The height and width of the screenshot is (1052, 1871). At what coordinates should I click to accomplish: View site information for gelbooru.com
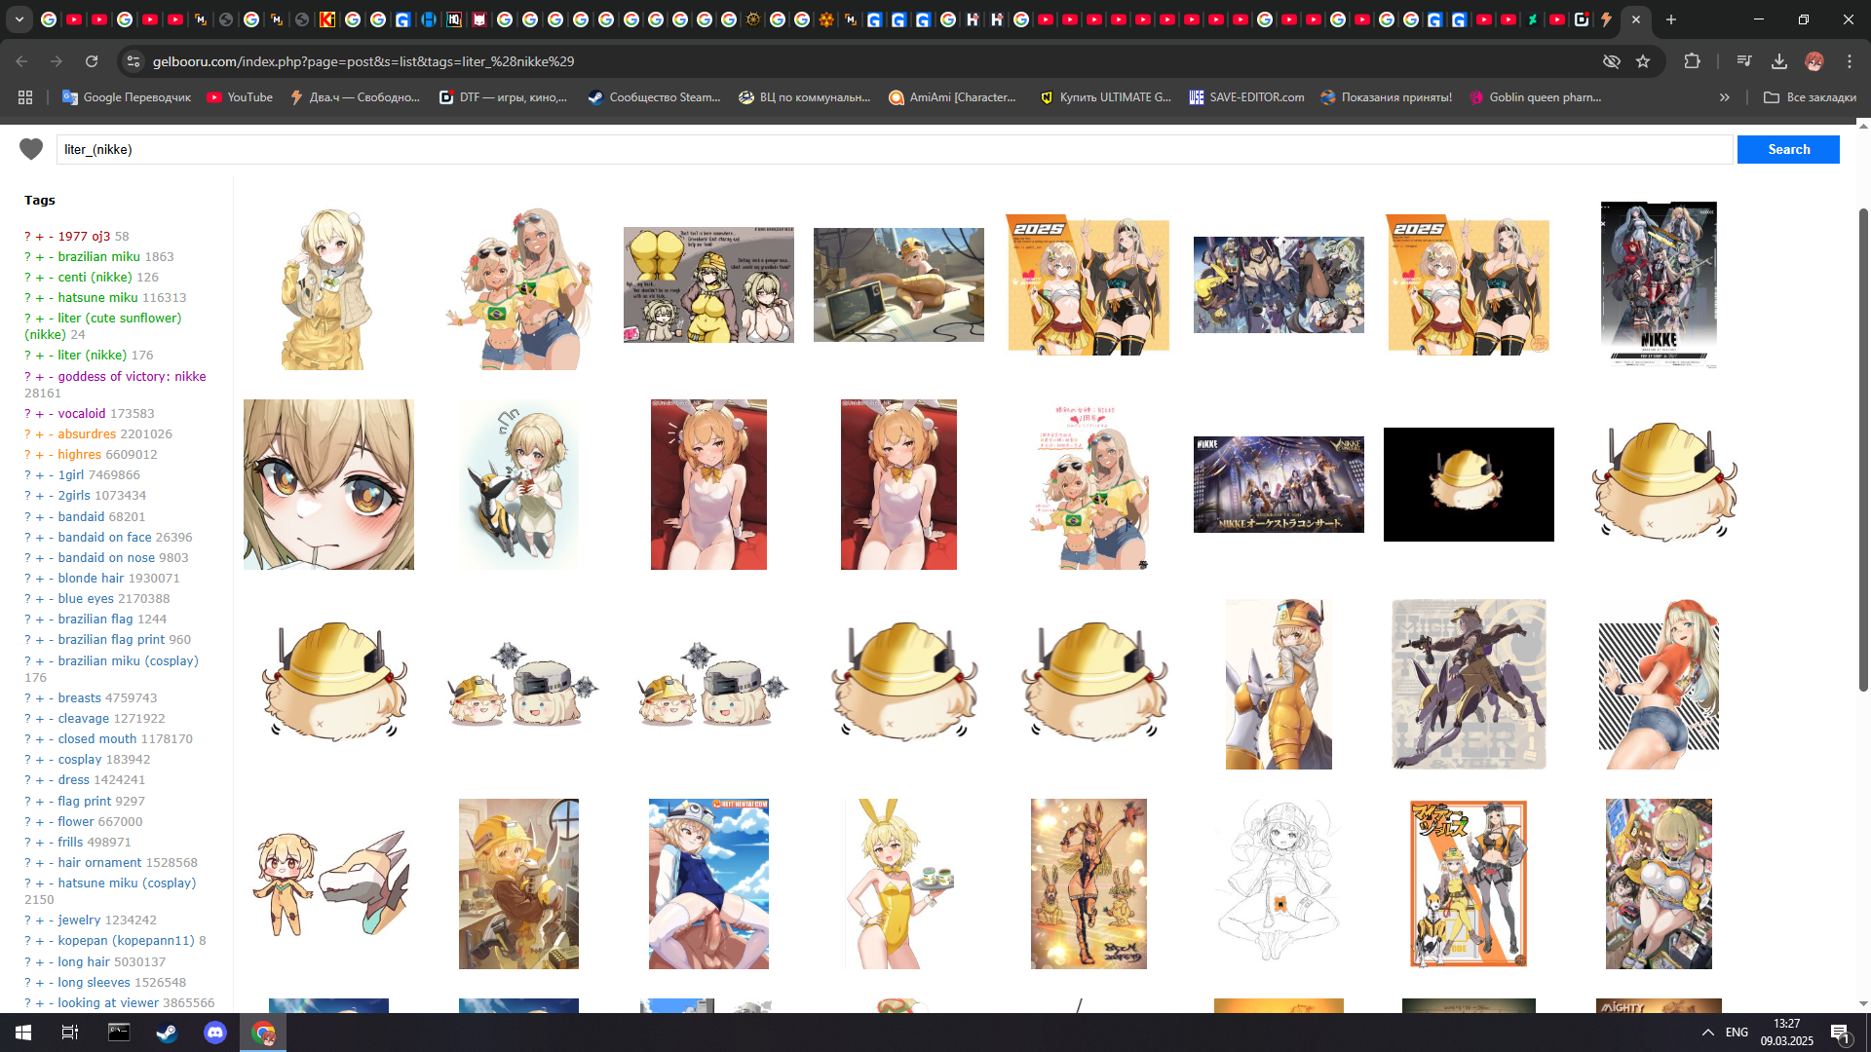[x=134, y=61]
